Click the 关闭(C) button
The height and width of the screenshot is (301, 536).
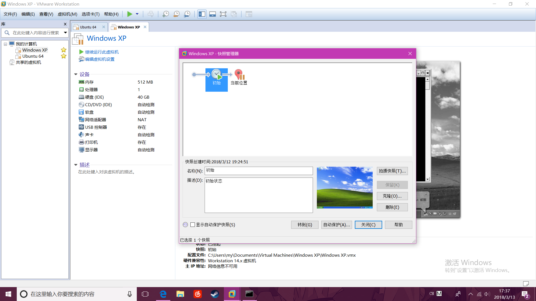click(x=368, y=225)
